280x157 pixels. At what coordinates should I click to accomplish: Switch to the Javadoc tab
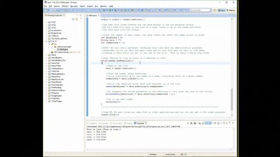[104, 123]
